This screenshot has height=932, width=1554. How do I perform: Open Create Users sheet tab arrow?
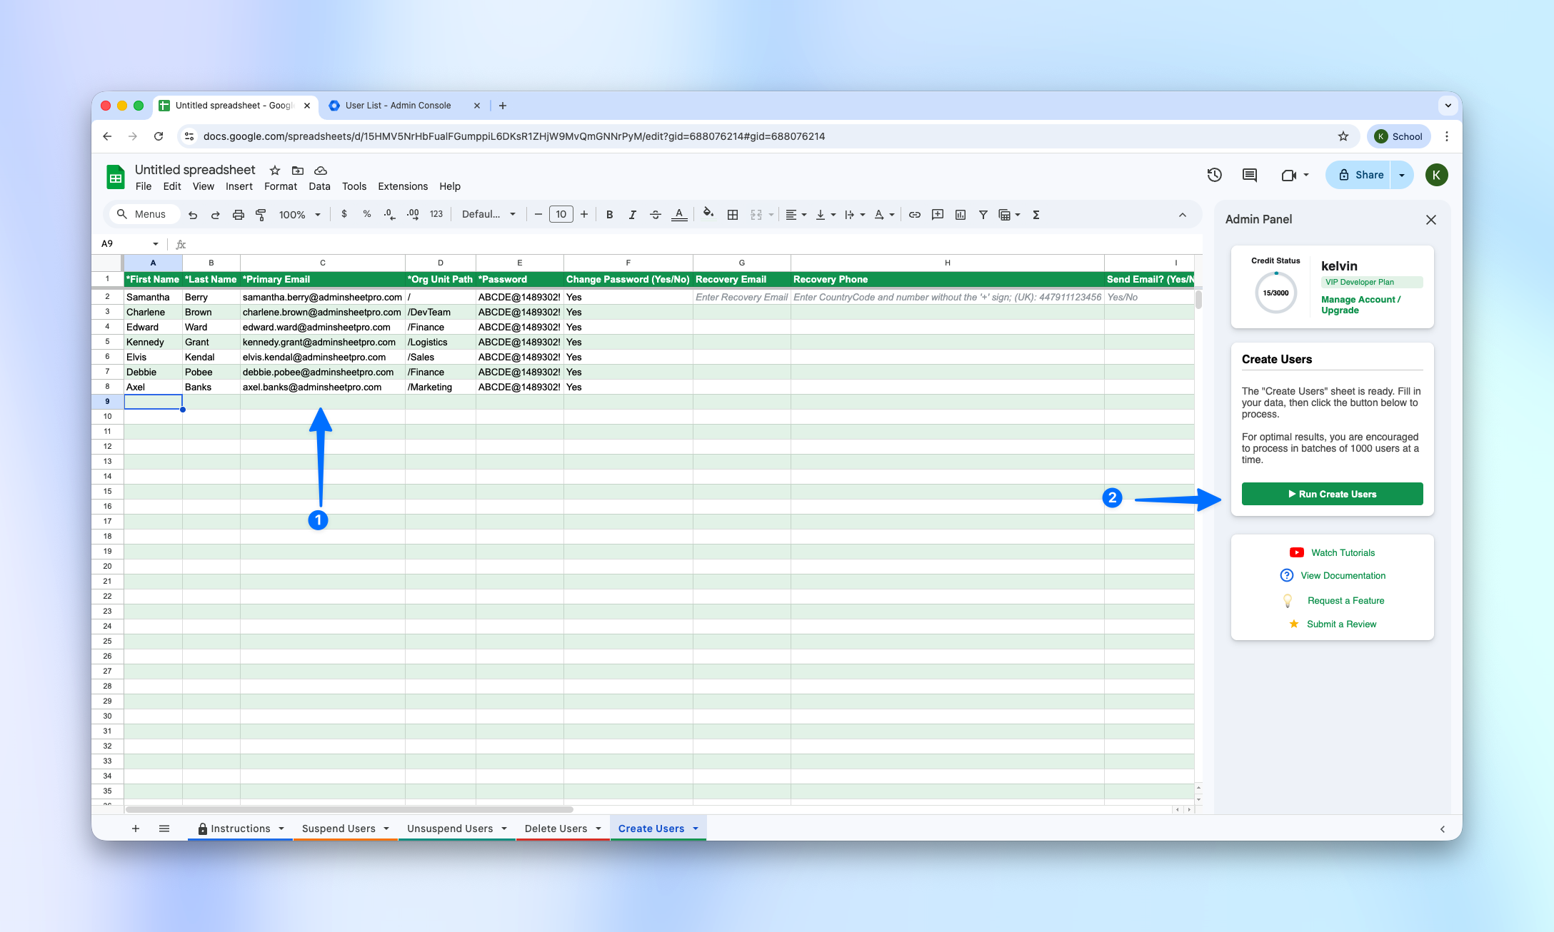coord(696,829)
